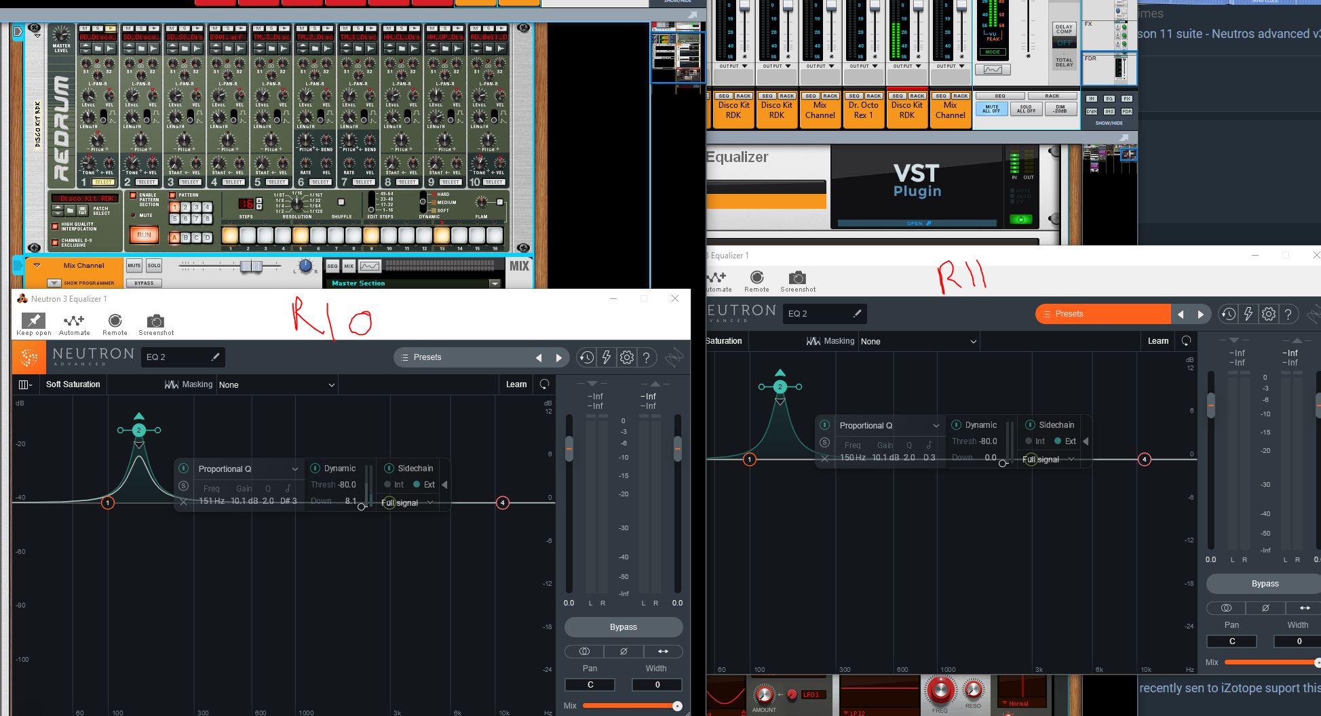The image size is (1321, 716).
Task: Collapse Mix Channel device fold triangle
Action: tap(37, 265)
